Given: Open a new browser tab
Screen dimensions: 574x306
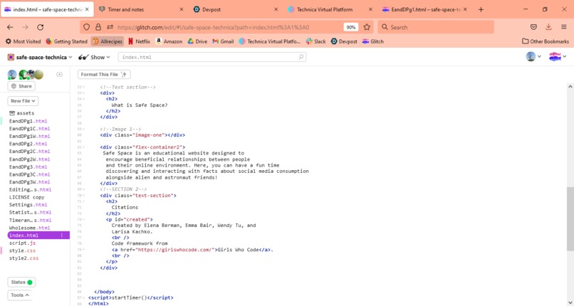Looking at the screenshot, I should click(x=481, y=9).
